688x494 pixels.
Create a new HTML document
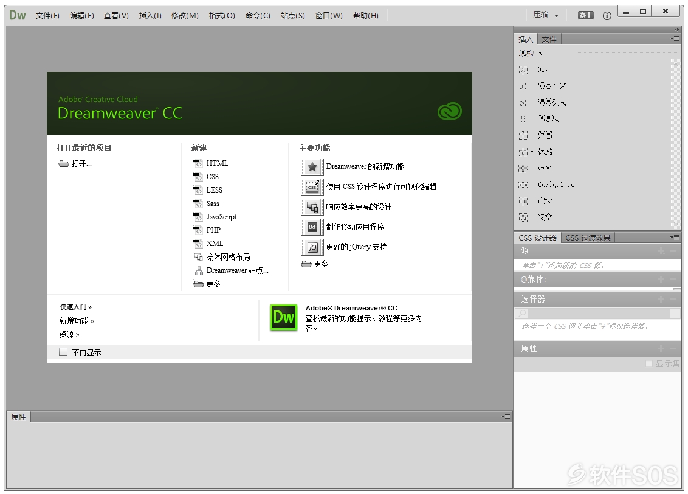211,163
